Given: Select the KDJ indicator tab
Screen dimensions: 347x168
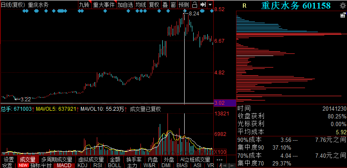Looking at the screenshot, I should pyautogui.click(x=83, y=165).
